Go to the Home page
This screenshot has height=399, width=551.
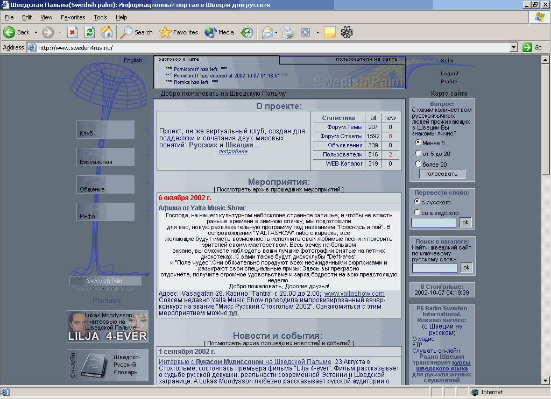107,32
